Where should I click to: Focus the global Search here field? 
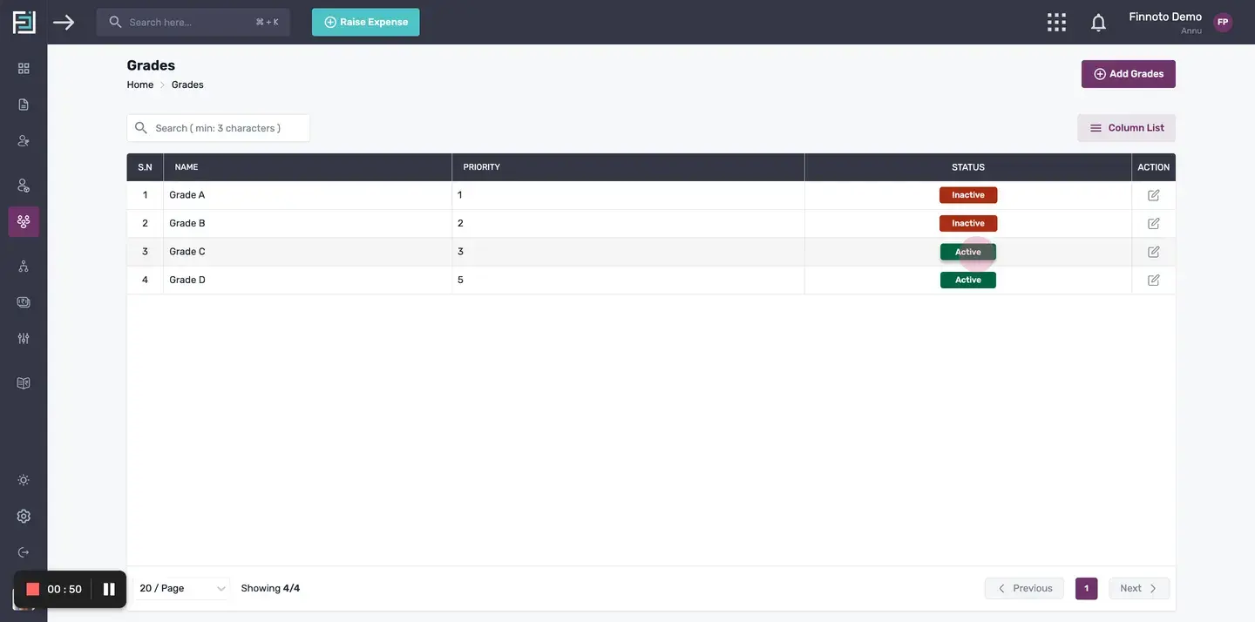pos(193,23)
